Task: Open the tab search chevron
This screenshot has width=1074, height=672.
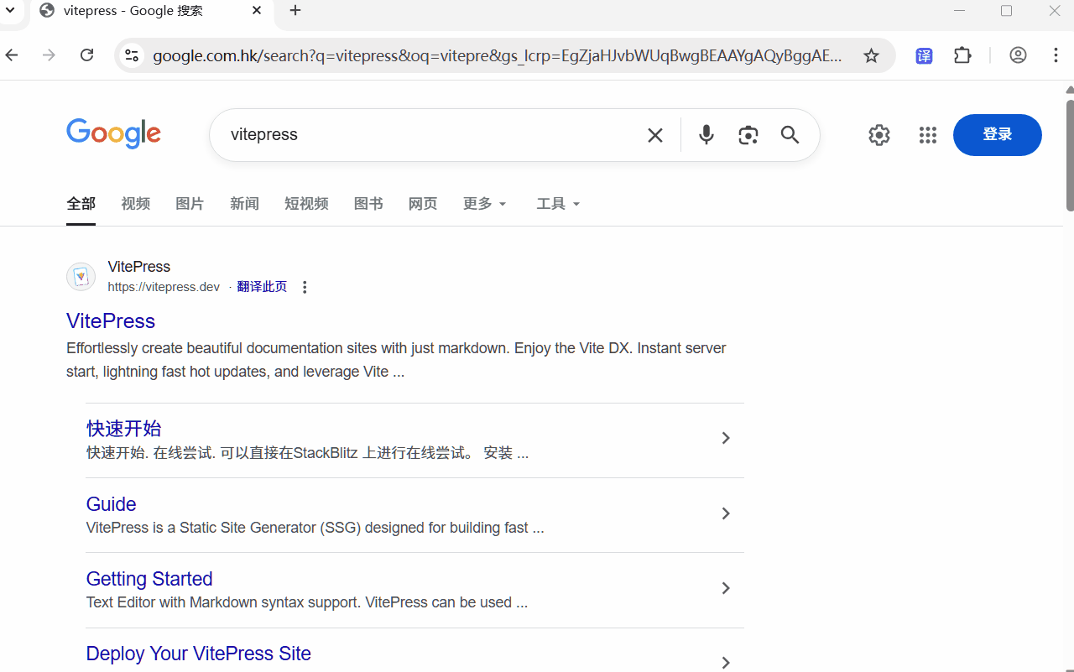Action: tap(10, 10)
